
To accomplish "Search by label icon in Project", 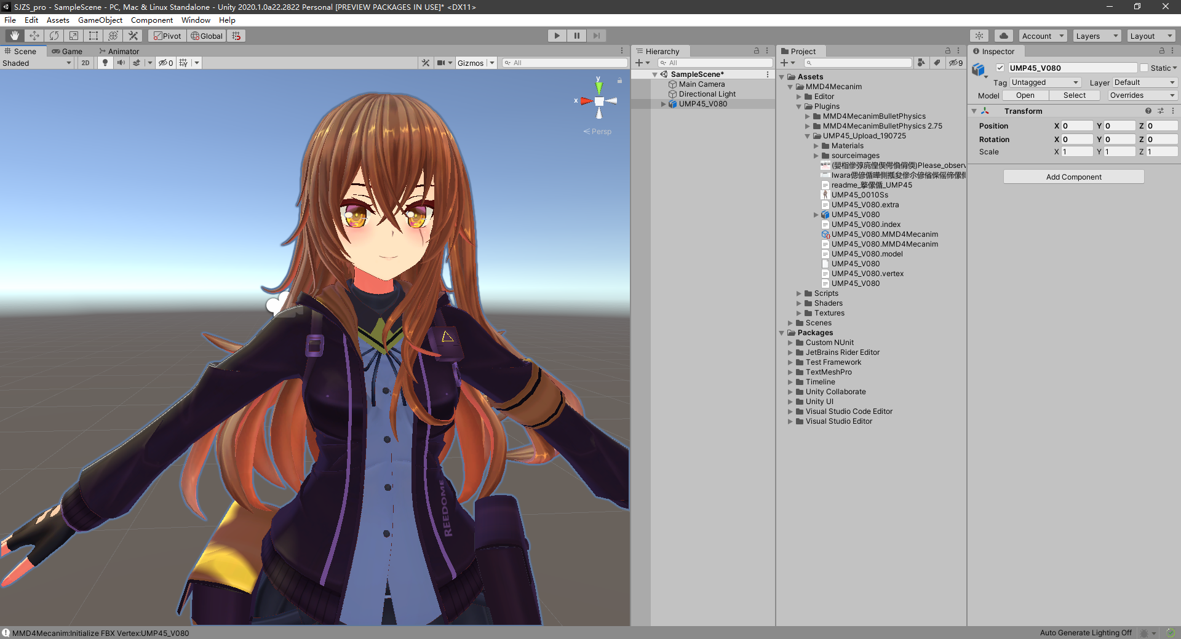I will [937, 63].
